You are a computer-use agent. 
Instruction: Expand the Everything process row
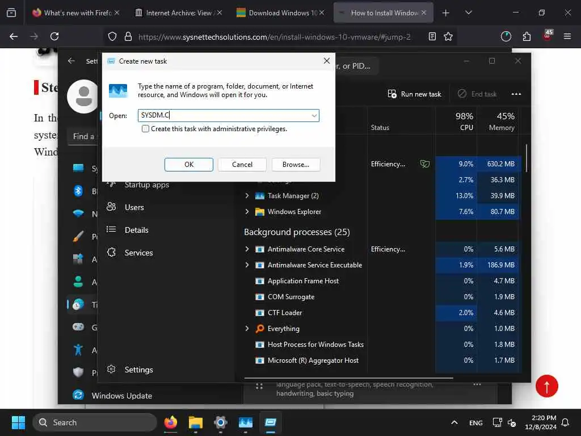(x=247, y=329)
